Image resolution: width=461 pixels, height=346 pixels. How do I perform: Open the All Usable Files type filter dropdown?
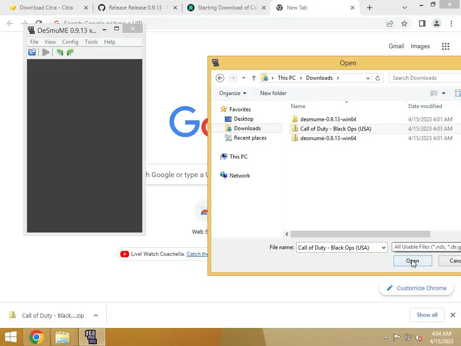pos(427,247)
